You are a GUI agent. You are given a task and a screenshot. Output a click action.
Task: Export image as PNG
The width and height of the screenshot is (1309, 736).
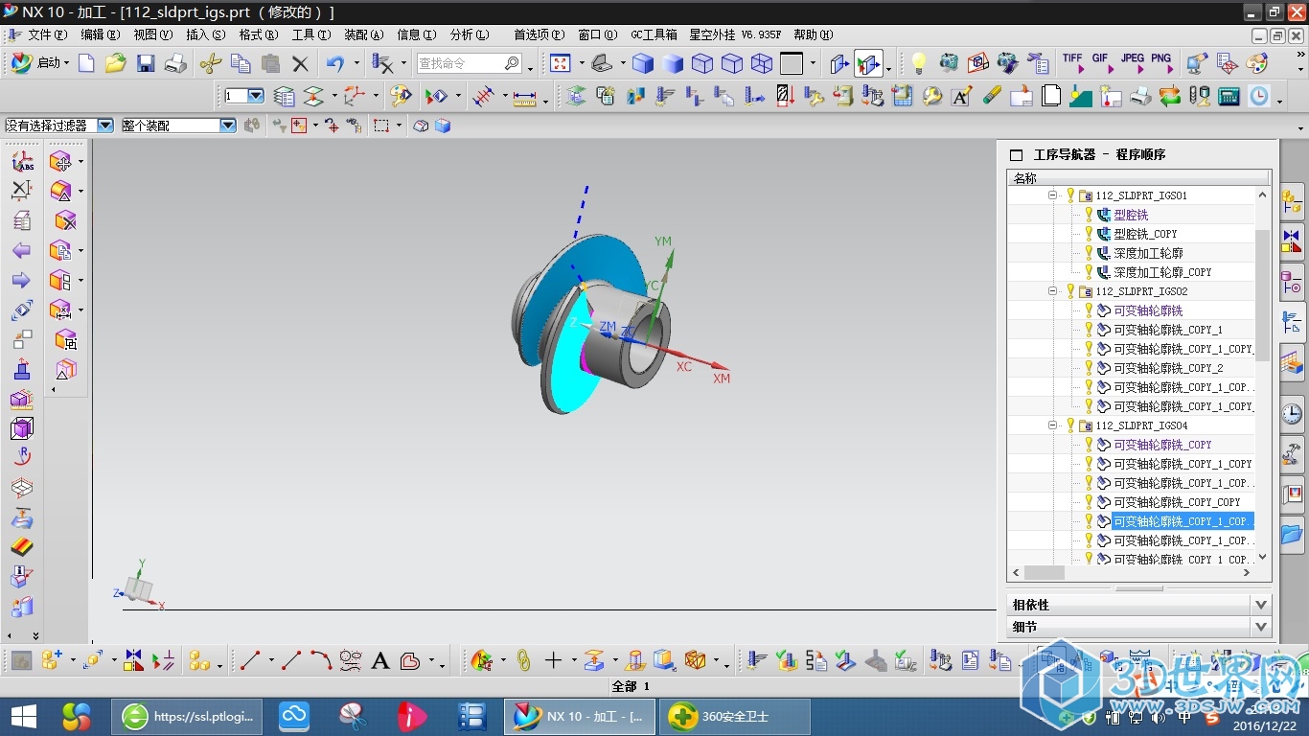tap(1161, 63)
